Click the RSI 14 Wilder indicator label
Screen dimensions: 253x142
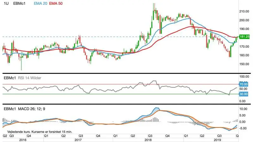pyautogui.click(x=29, y=78)
